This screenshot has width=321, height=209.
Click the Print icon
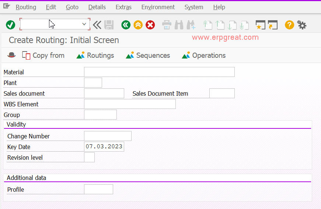[167, 25]
